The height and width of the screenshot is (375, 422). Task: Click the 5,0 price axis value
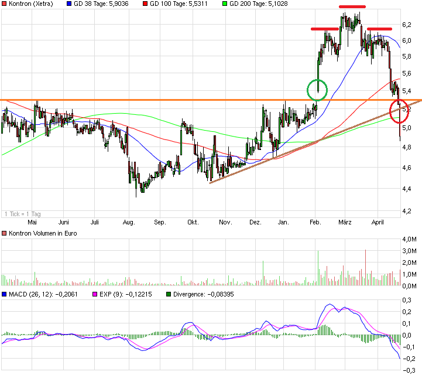click(407, 128)
